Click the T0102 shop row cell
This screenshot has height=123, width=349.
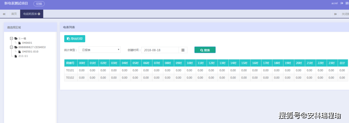click(71, 78)
